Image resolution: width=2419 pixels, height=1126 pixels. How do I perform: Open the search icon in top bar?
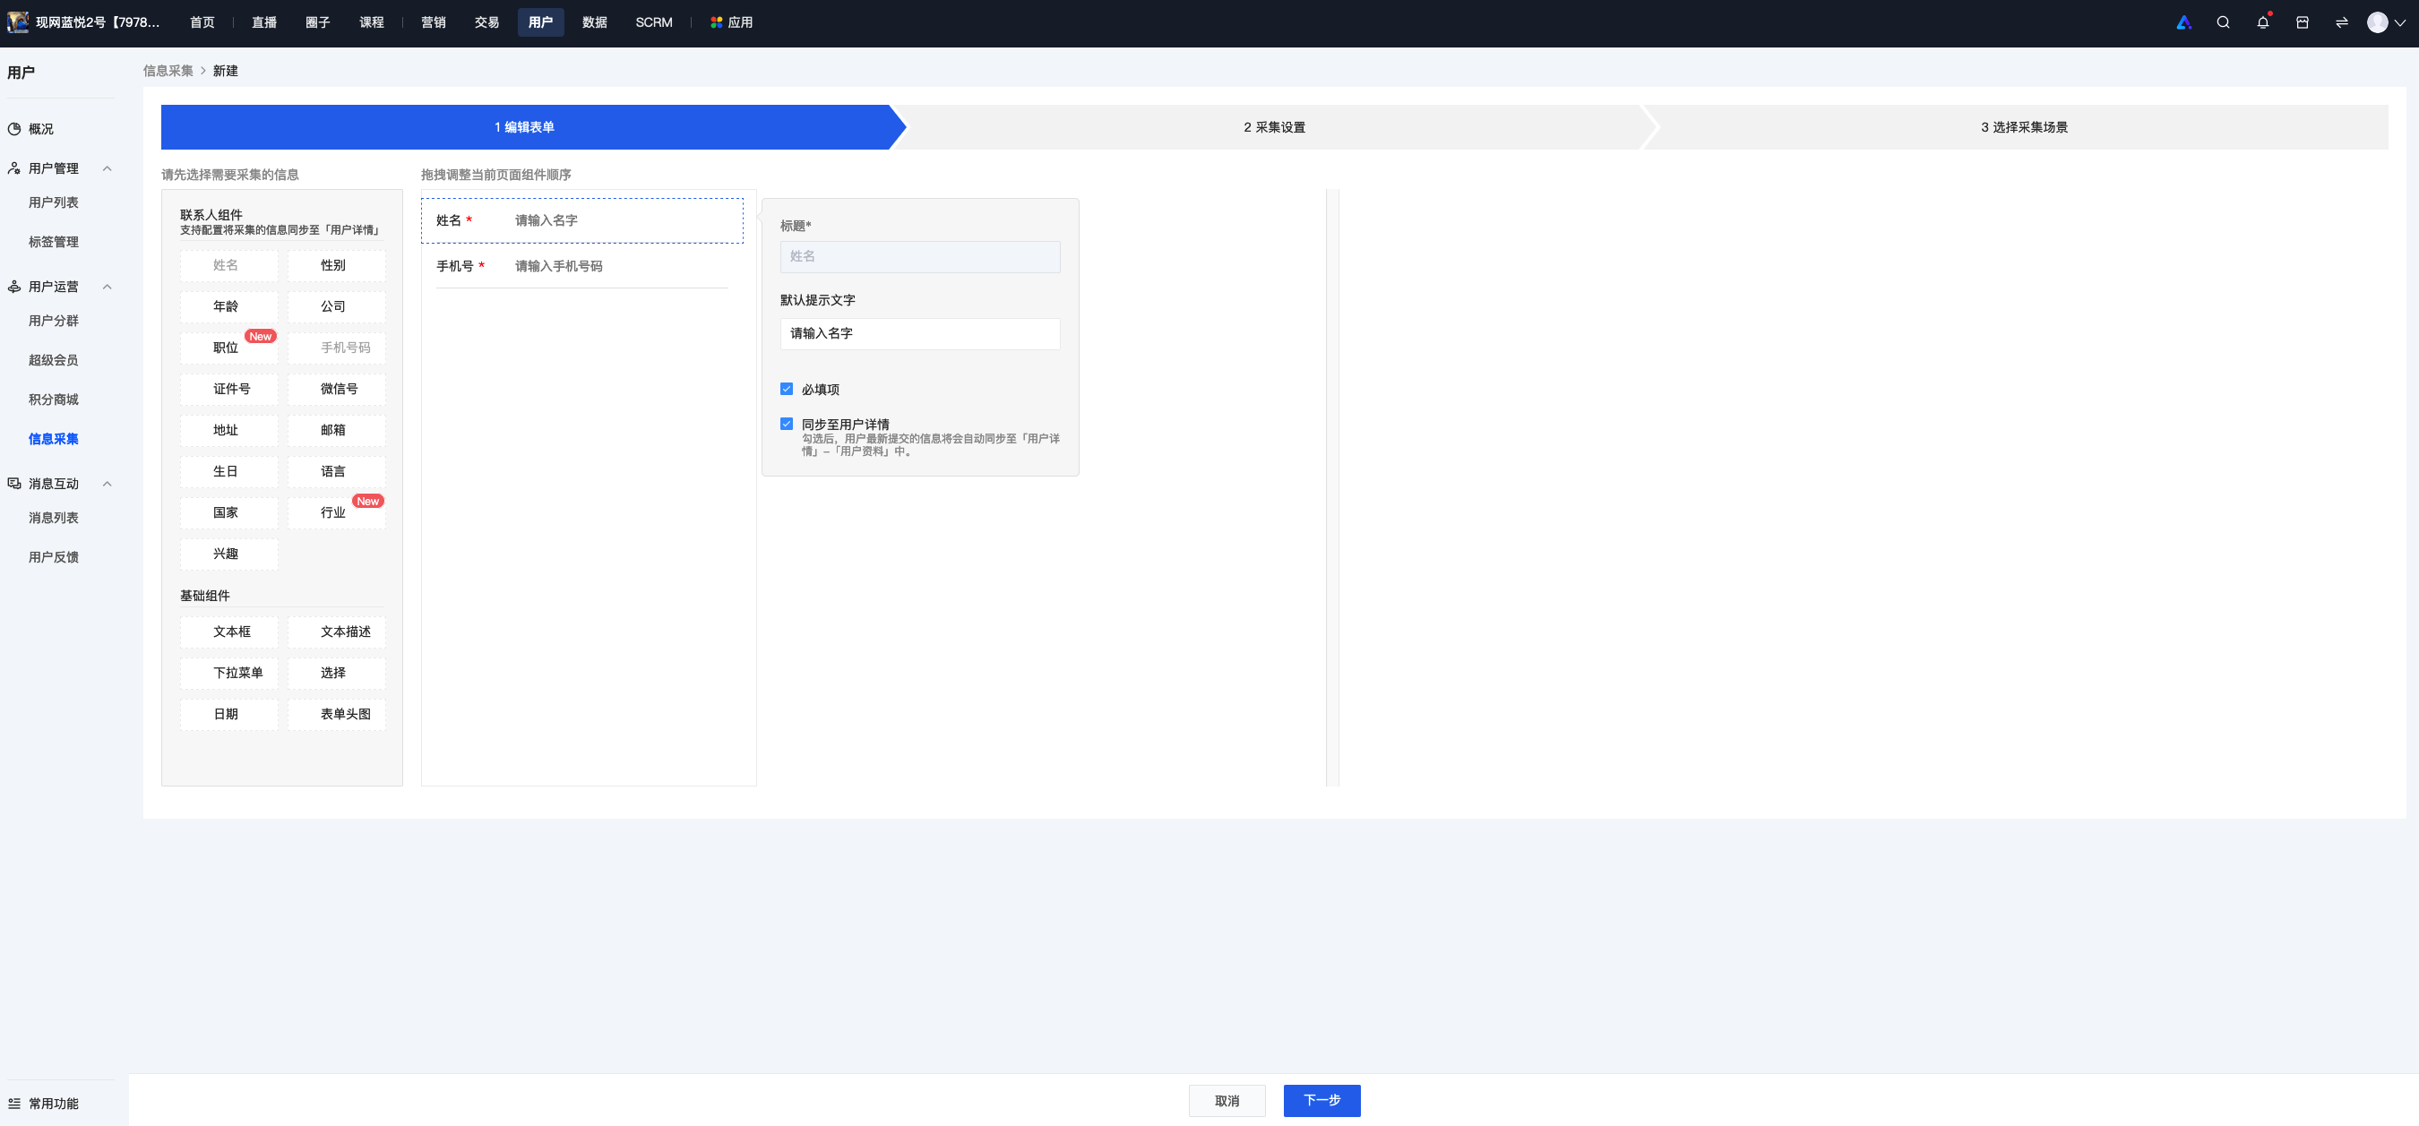tap(2223, 22)
